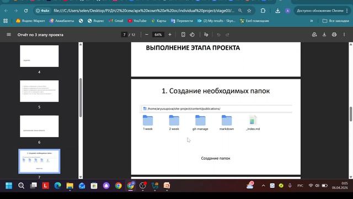The width and height of the screenshot is (353, 199).
Task: Save the PDF to Google Drive
Action: pyautogui.click(x=314, y=34)
